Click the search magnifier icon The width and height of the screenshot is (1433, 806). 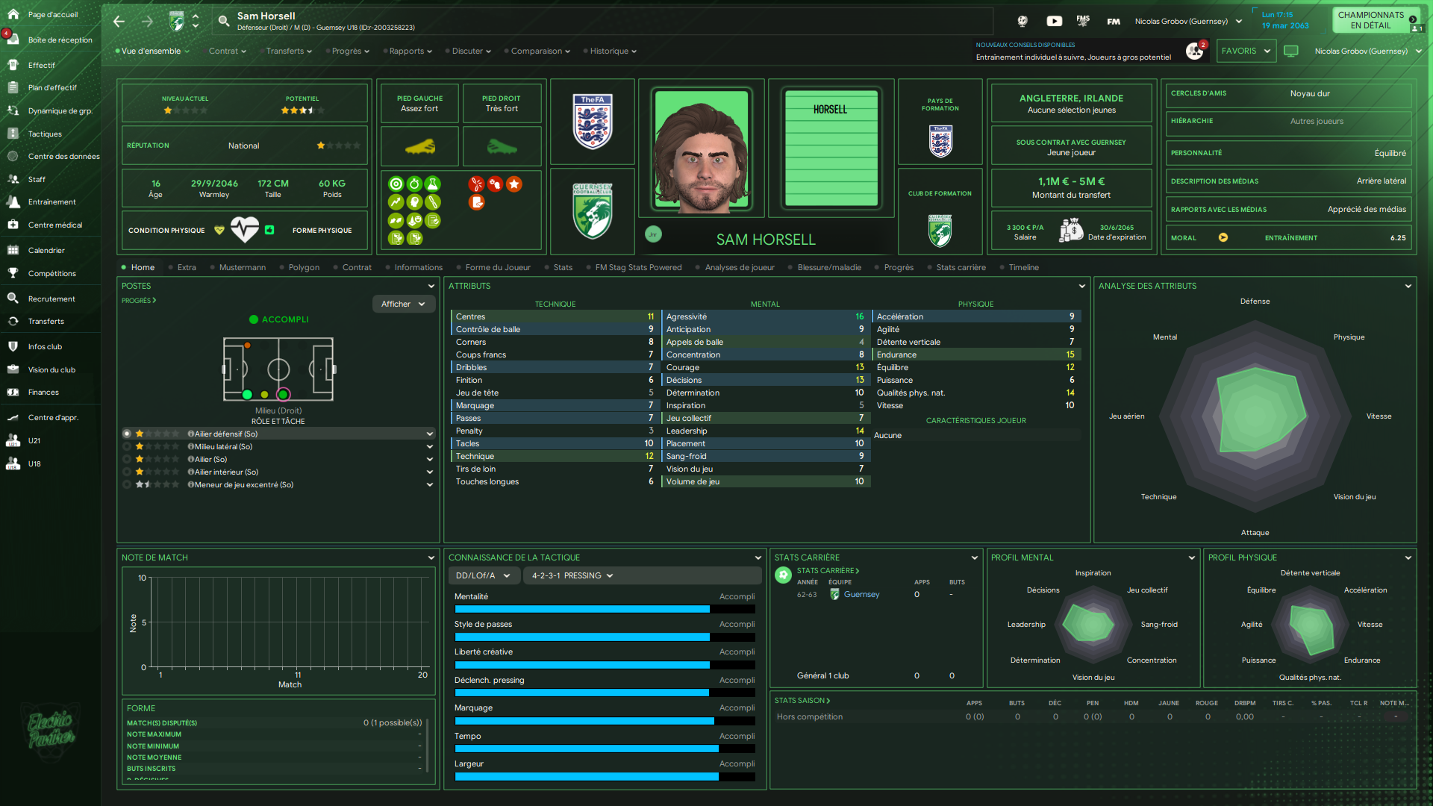pos(223,21)
